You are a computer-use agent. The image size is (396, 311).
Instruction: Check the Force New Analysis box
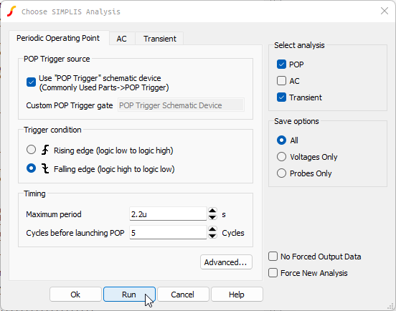(x=273, y=273)
